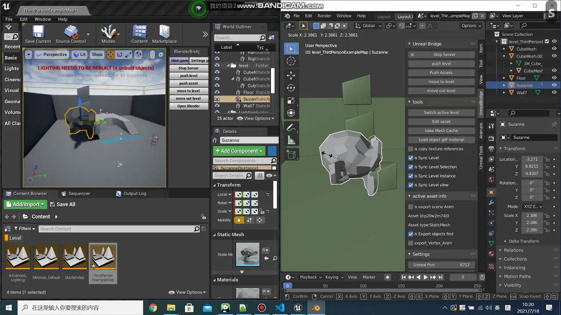Viewport: 561px width, 315px height.
Task: Expand Motion Paths panel
Action: pos(517,276)
